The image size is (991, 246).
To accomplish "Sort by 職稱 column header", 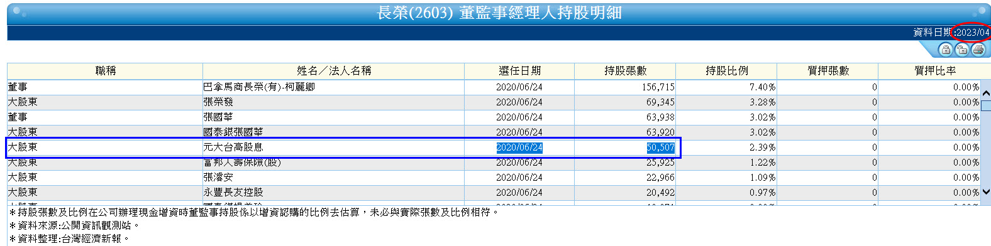I will tap(105, 71).
